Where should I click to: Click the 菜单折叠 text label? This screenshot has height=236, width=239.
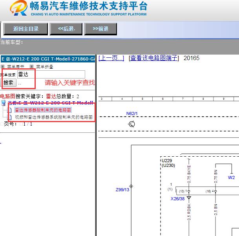click(44, 67)
